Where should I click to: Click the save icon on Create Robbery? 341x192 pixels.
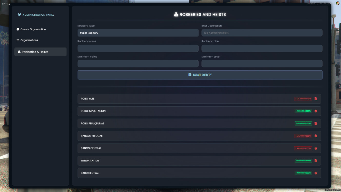click(190, 75)
